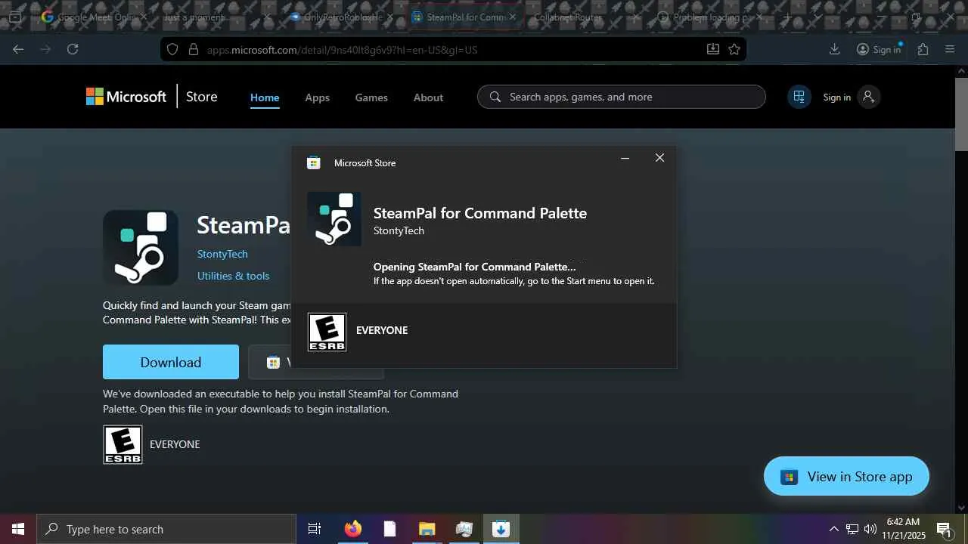
Task: Open the StontyTech publisher link
Action: click(x=222, y=254)
